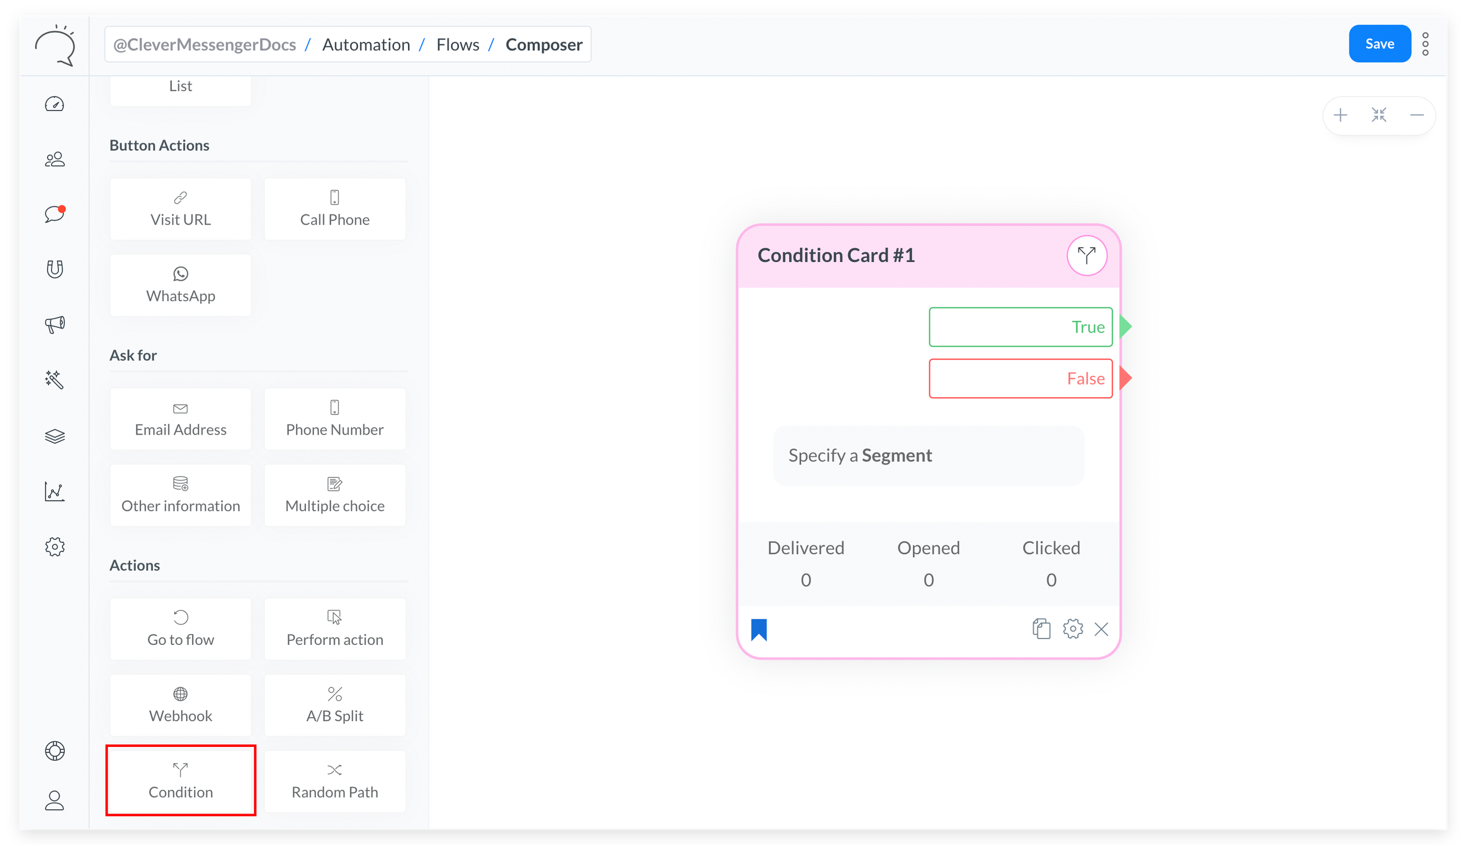Delete Condition Card #1 with X icon
Screen dimensions: 1467x845
pyautogui.click(x=1101, y=629)
